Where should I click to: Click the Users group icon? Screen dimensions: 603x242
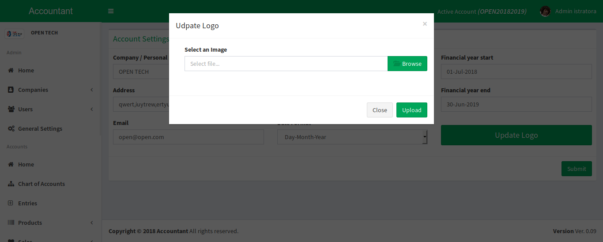tap(11, 110)
